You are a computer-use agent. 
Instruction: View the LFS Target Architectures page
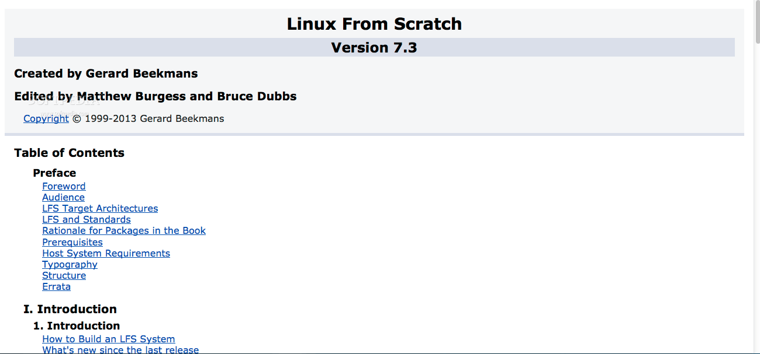[x=99, y=208]
